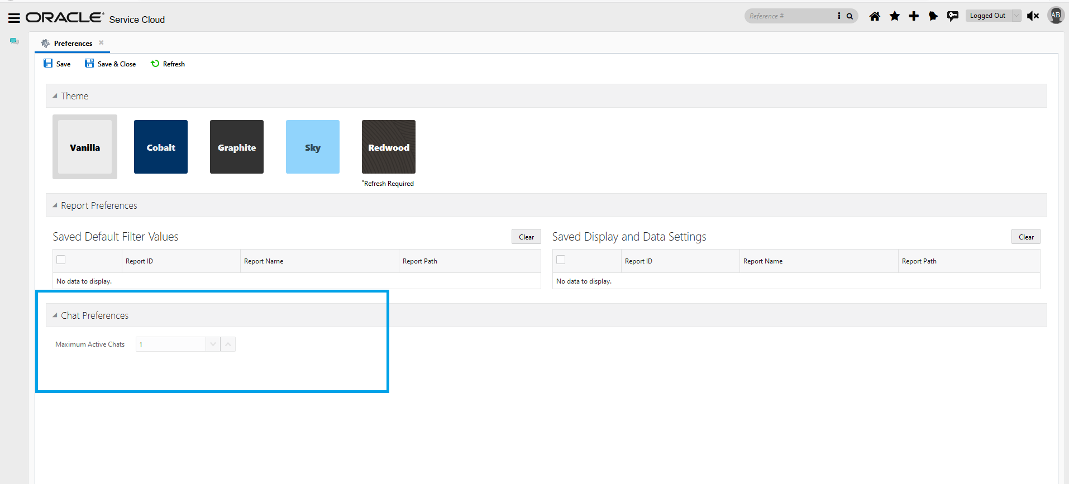The height and width of the screenshot is (484, 1069).
Task: Open the chat key speech-bubble icon
Action: pyautogui.click(x=953, y=16)
